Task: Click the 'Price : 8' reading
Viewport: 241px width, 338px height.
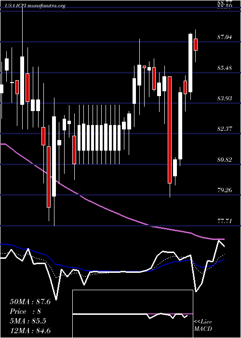Action: pos(25,311)
